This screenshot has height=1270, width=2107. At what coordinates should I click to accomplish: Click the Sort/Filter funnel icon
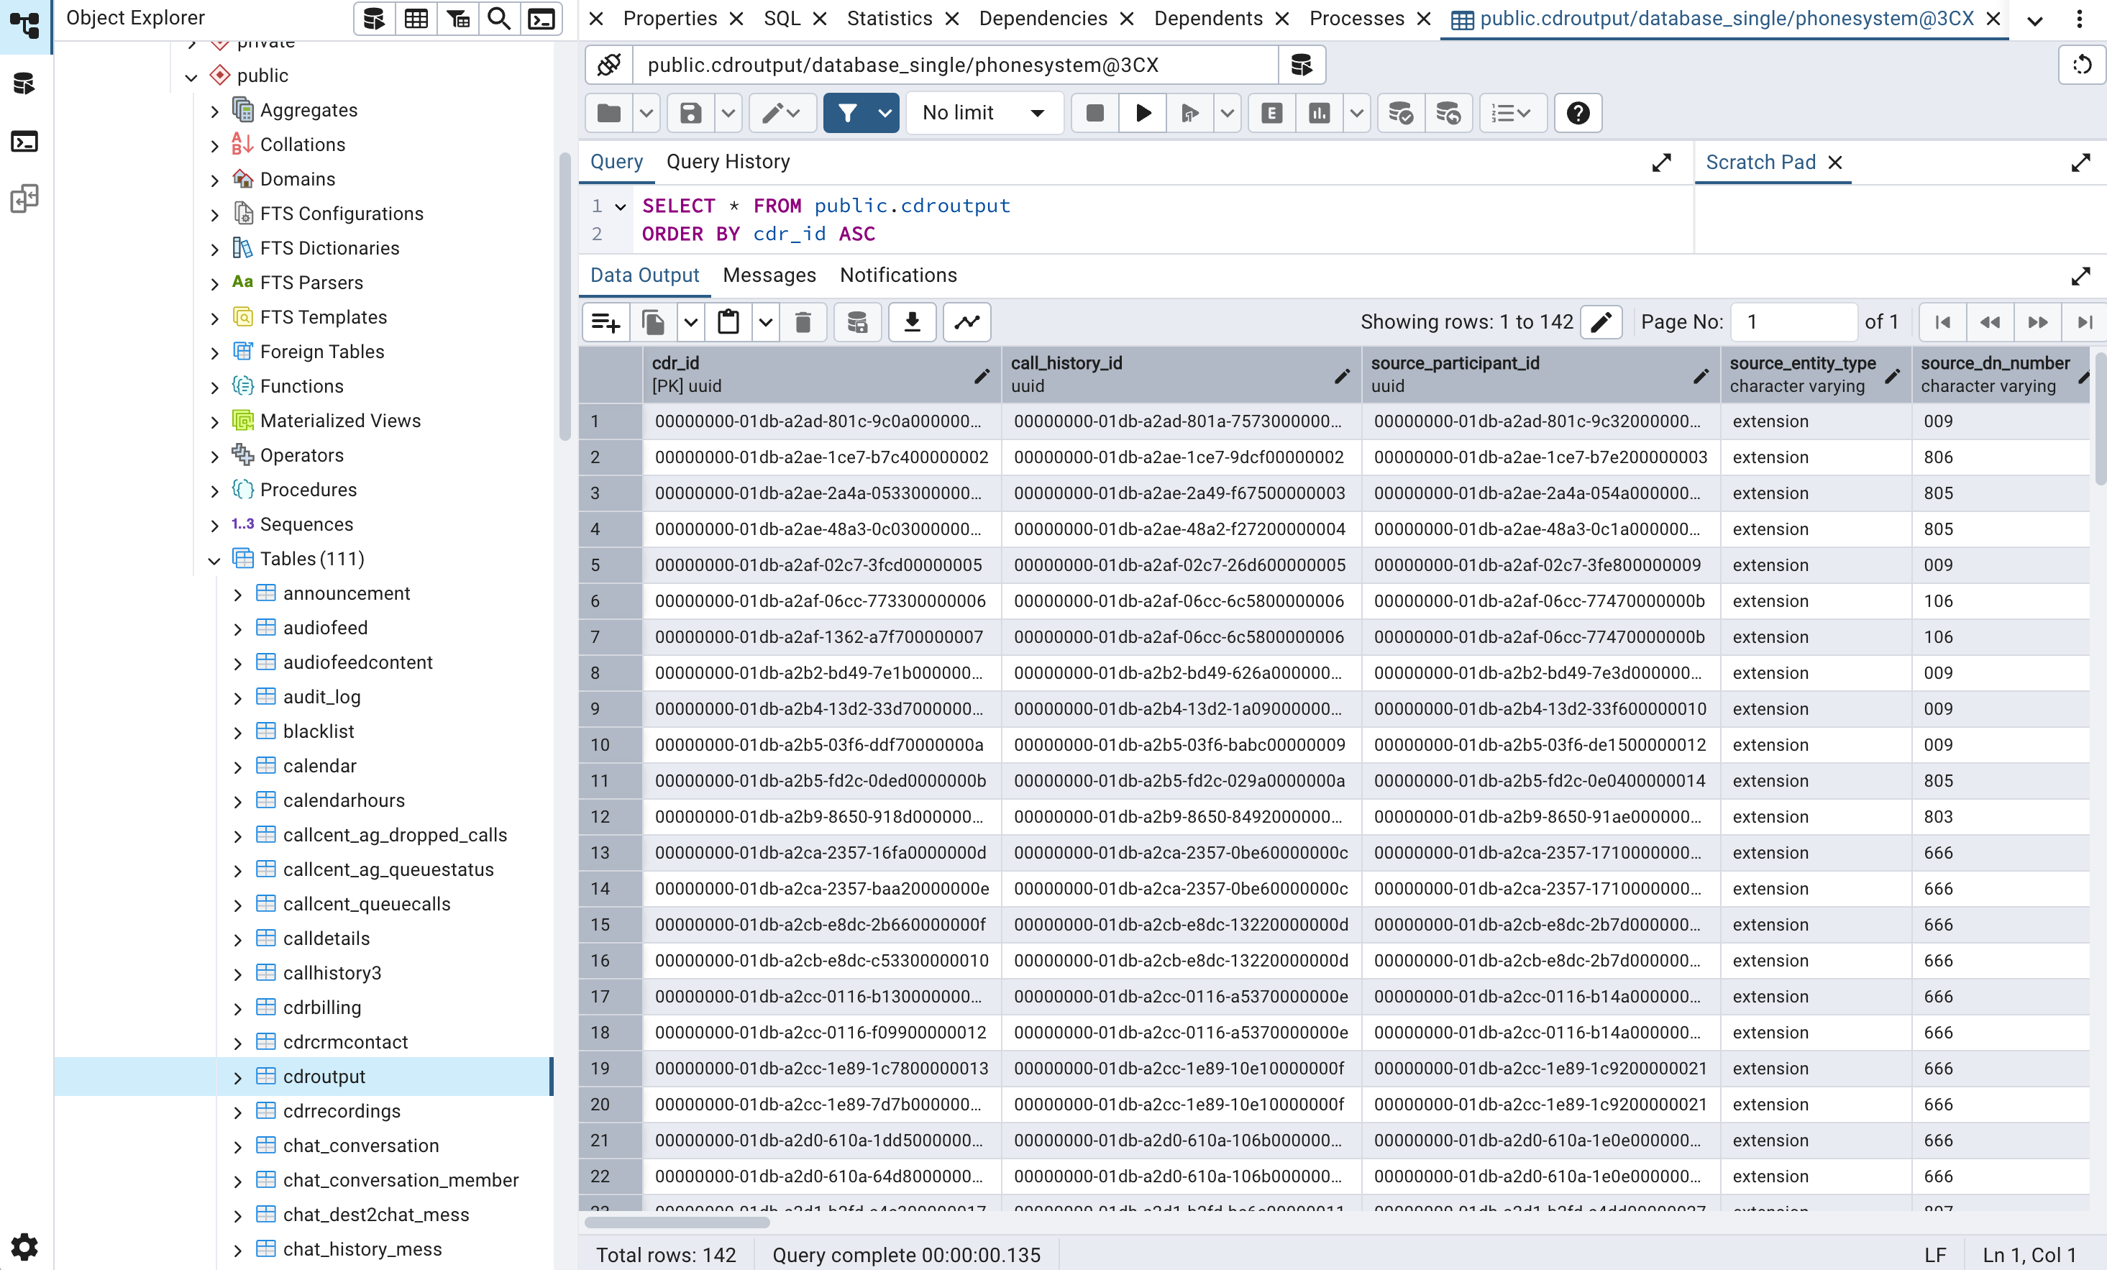point(847,113)
